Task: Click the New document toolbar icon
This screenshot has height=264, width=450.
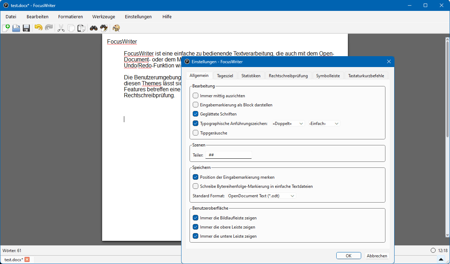Action: click(x=6, y=28)
